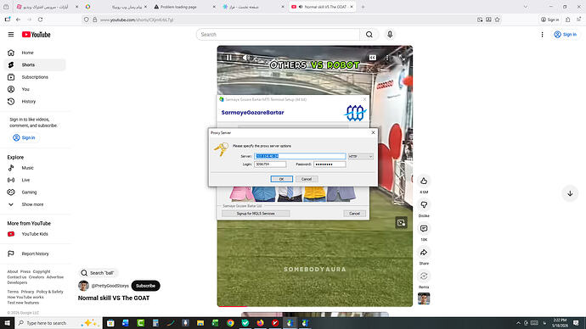
Task: Confirm proxy settings with OK
Action: pyautogui.click(x=281, y=179)
